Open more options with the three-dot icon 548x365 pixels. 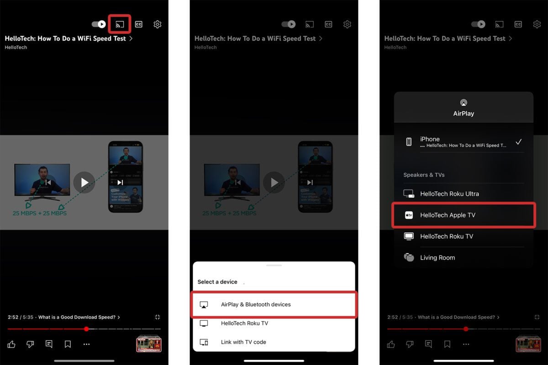click(86, 344)
